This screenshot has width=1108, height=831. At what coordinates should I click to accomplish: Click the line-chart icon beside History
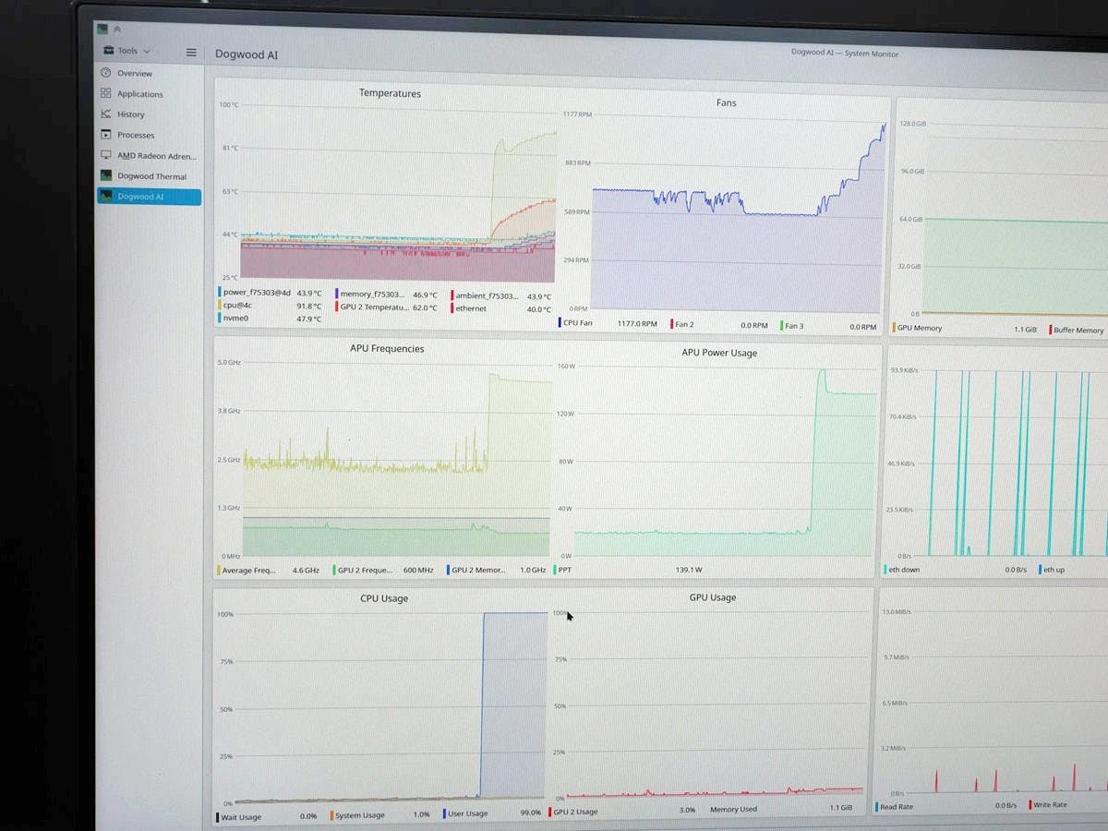click(106, 114)
